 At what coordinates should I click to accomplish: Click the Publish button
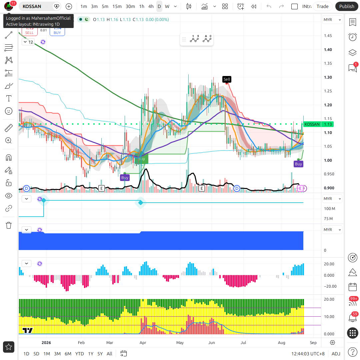[347, 6]
